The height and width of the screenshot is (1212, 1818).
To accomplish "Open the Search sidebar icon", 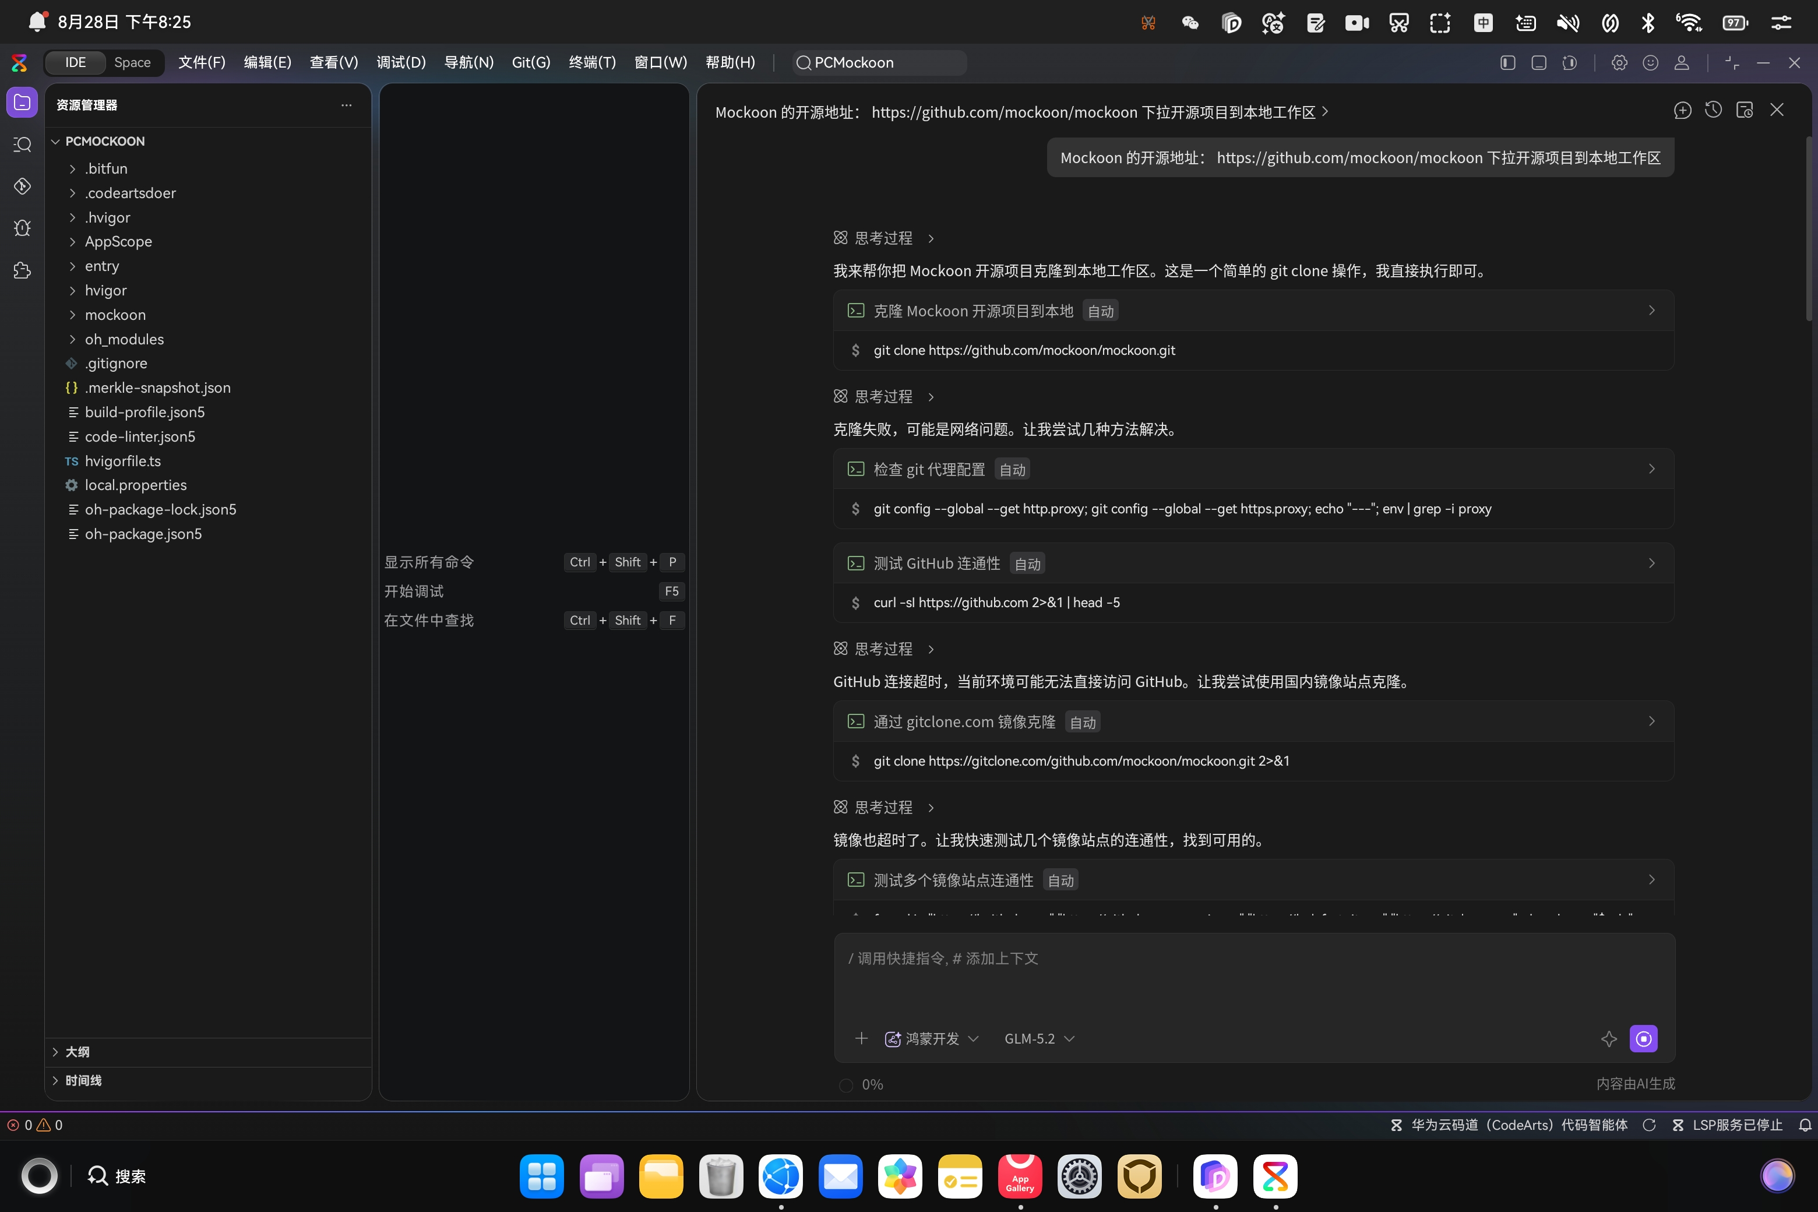I will pyautogui.click(x=22, y=145).
